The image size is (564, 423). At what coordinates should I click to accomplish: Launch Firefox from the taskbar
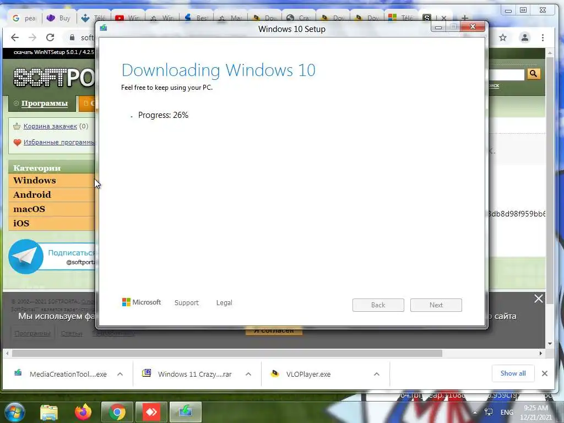point(83,412)
